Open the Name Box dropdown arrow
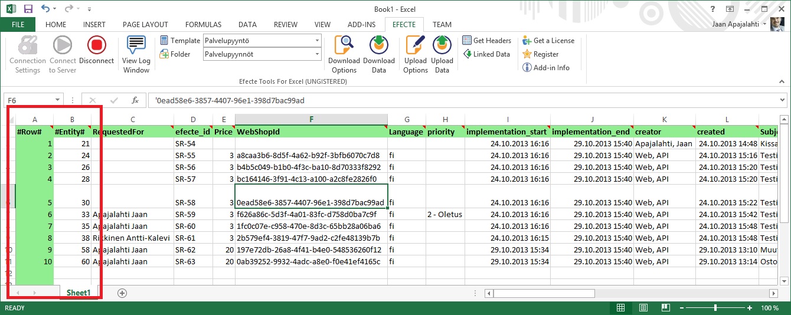791x315 pixels. [x=57, y=100]
